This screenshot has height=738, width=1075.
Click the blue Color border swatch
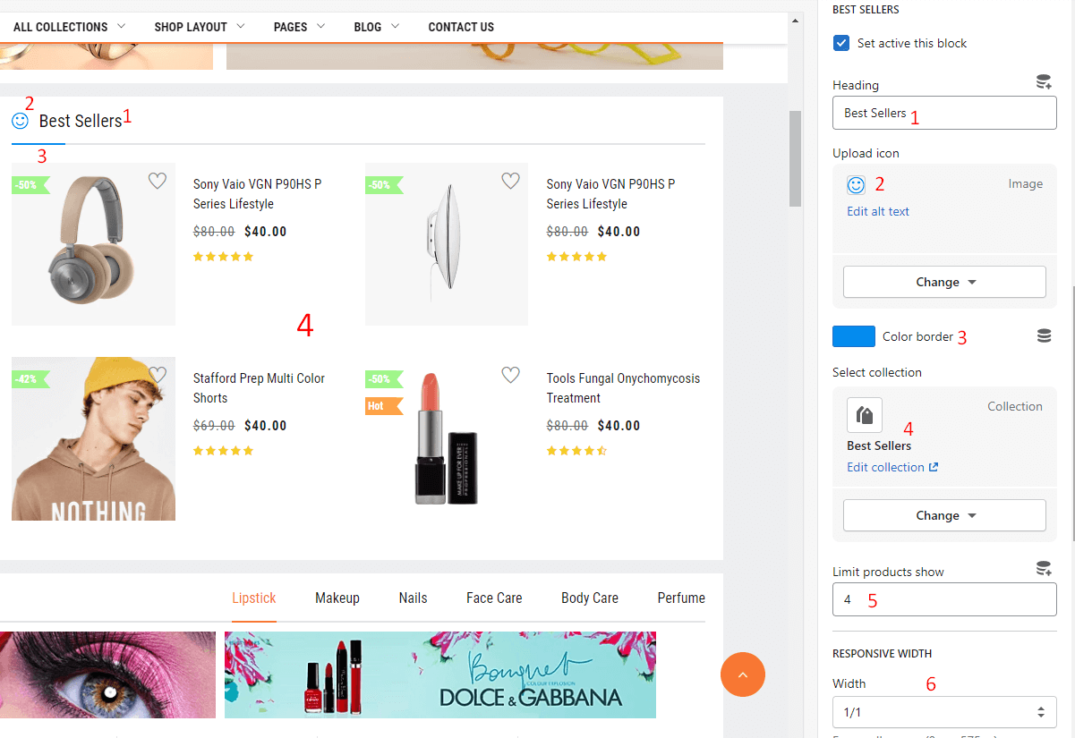pos(853,336)
